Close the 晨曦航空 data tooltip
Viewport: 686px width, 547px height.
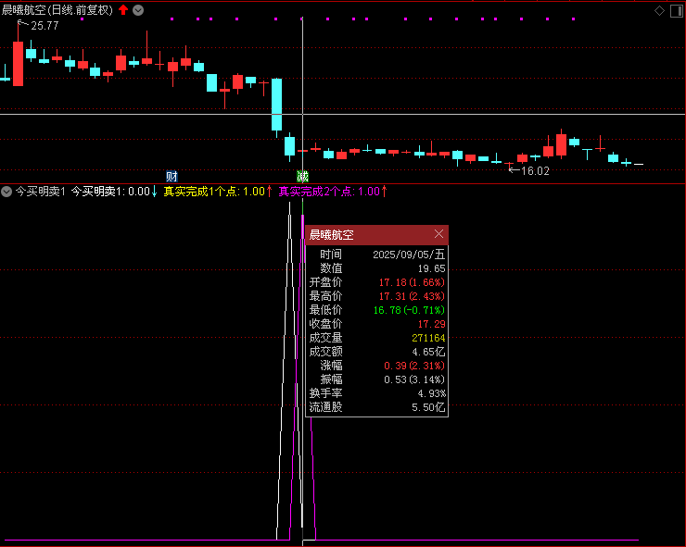tap(438, 234)
